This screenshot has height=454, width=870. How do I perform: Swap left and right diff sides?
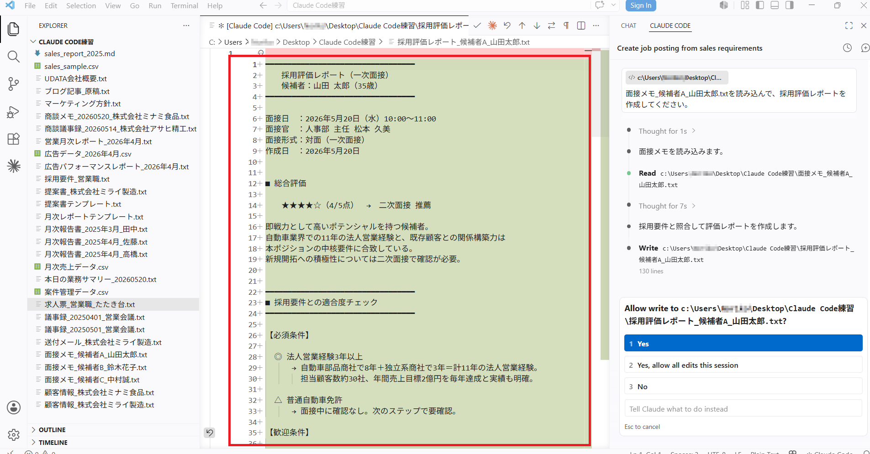point(552,26)
